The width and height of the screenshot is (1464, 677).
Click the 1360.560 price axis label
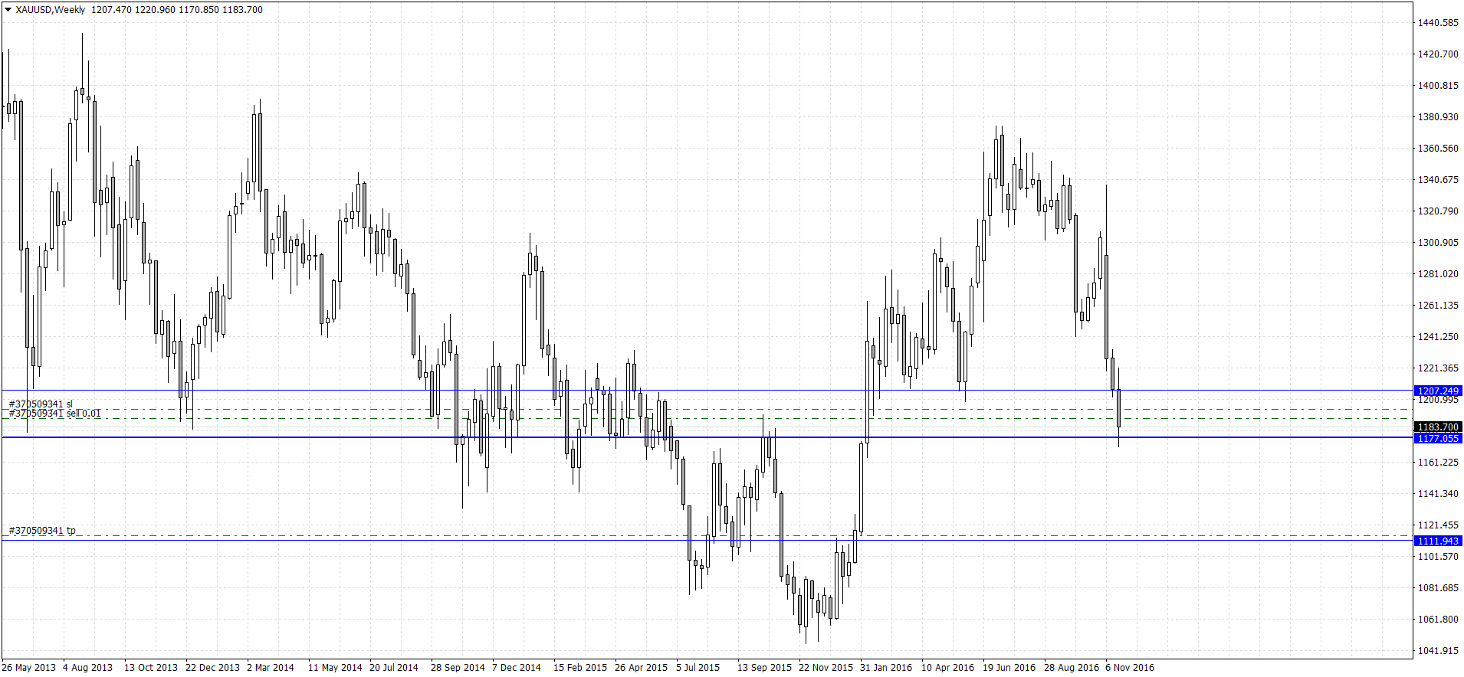click(x=1438, y=149)
